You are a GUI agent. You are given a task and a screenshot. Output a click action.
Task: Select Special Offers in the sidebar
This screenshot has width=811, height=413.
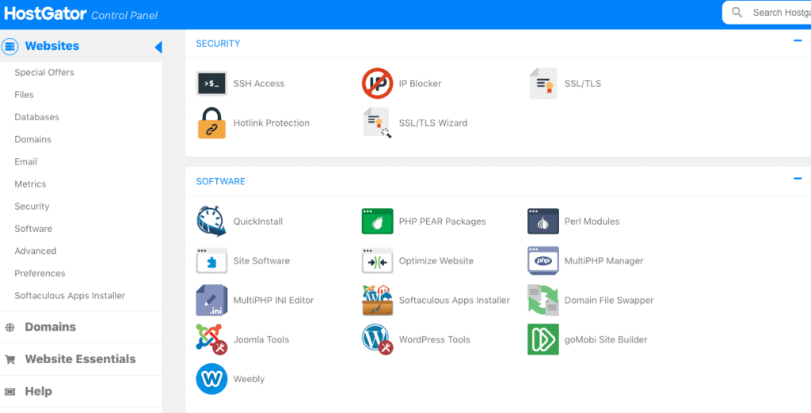click(44, 72)
